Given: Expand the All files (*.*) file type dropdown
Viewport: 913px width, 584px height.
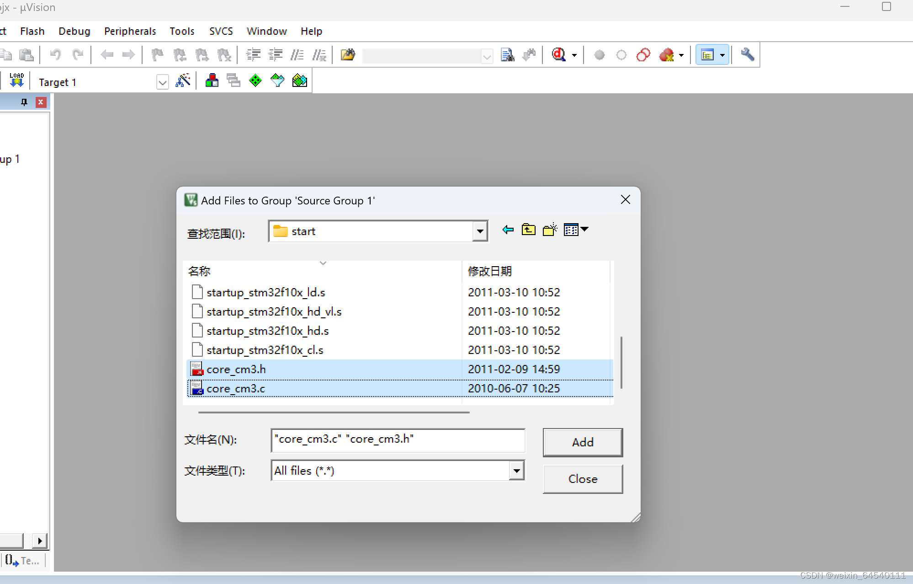Looking at the screenshot, I should [x=516, y=471].
